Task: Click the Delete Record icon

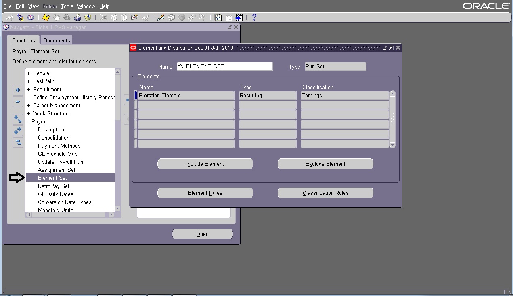Action: point(145,18)
